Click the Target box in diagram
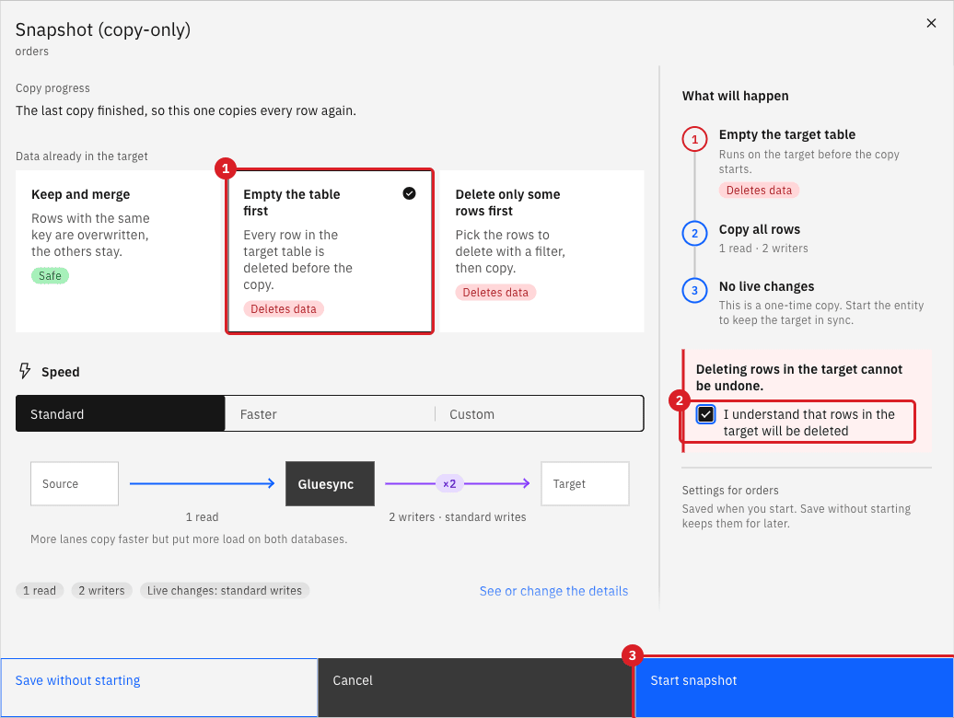 coord(585,484)
